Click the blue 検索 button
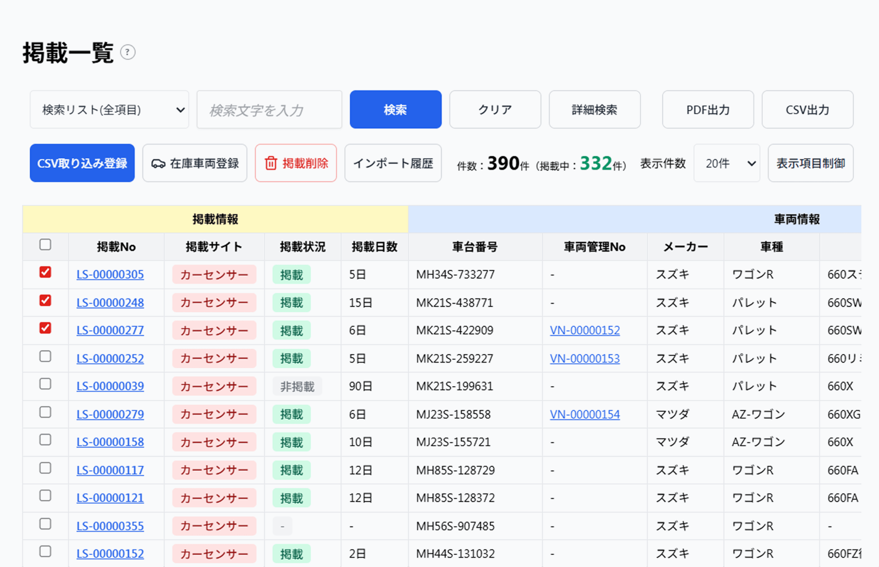 pyautogui.click(x=396, y=110)
